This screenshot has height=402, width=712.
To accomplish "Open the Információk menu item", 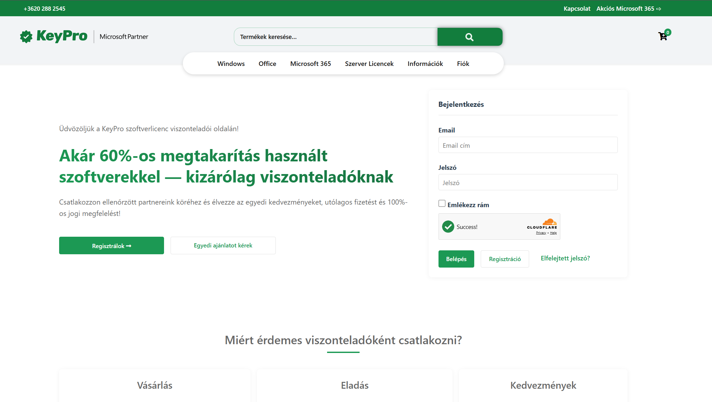I will tap(425, 64).
